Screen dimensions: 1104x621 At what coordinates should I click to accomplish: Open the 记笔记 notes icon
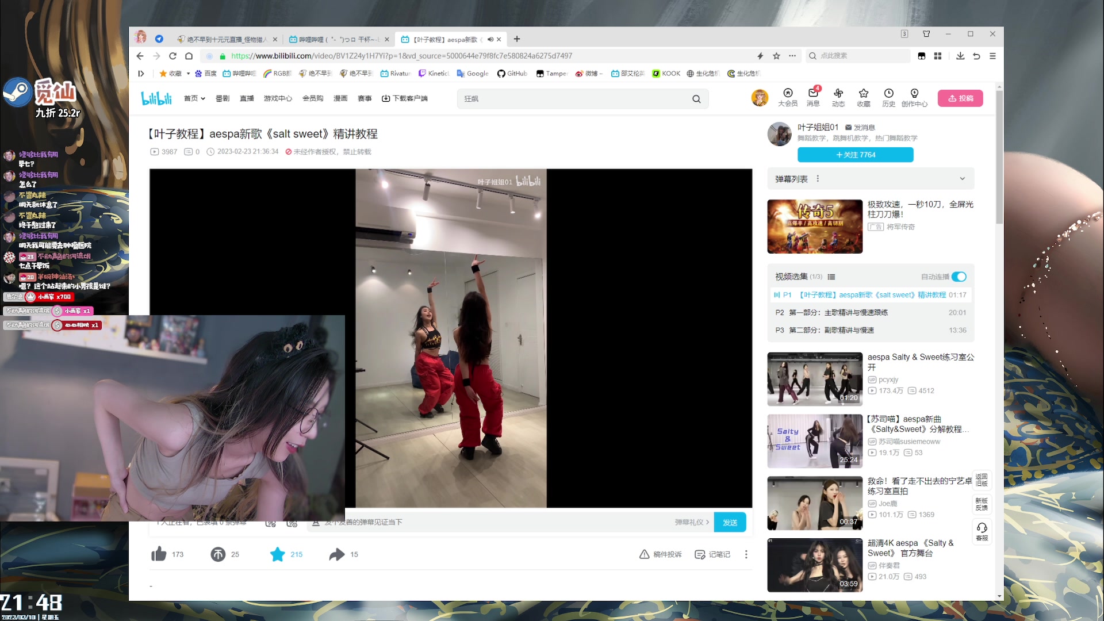(x=712, y=554)
